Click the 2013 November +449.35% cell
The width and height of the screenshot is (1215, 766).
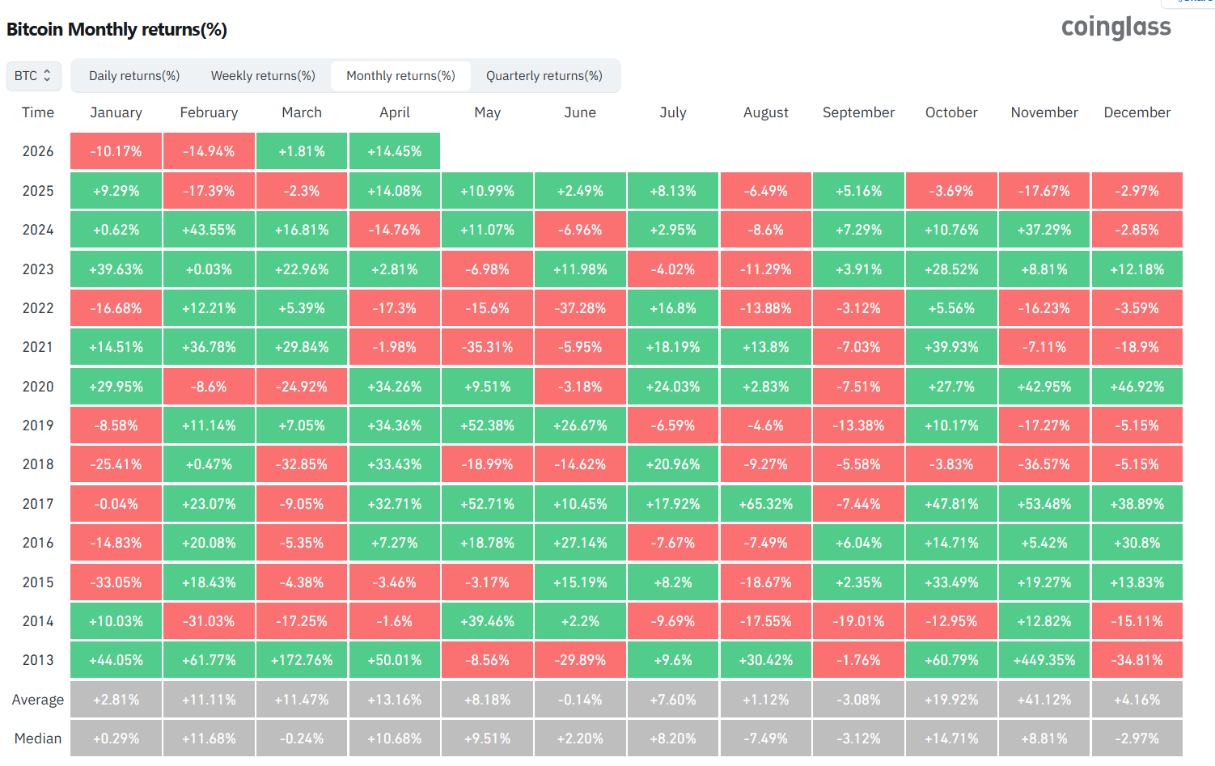point(1044,660)
